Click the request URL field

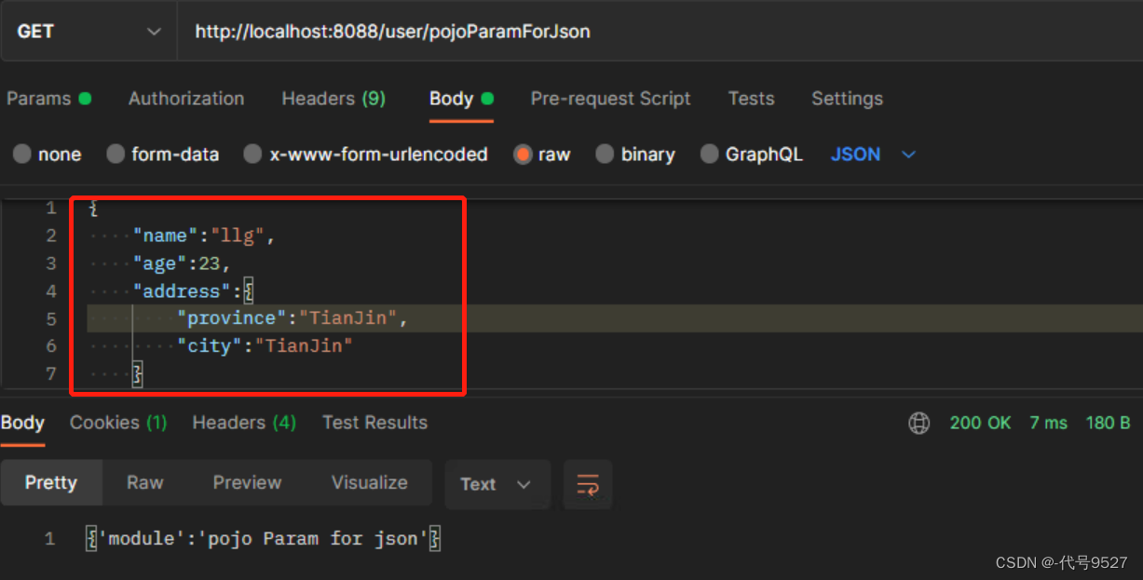point(660,32)
